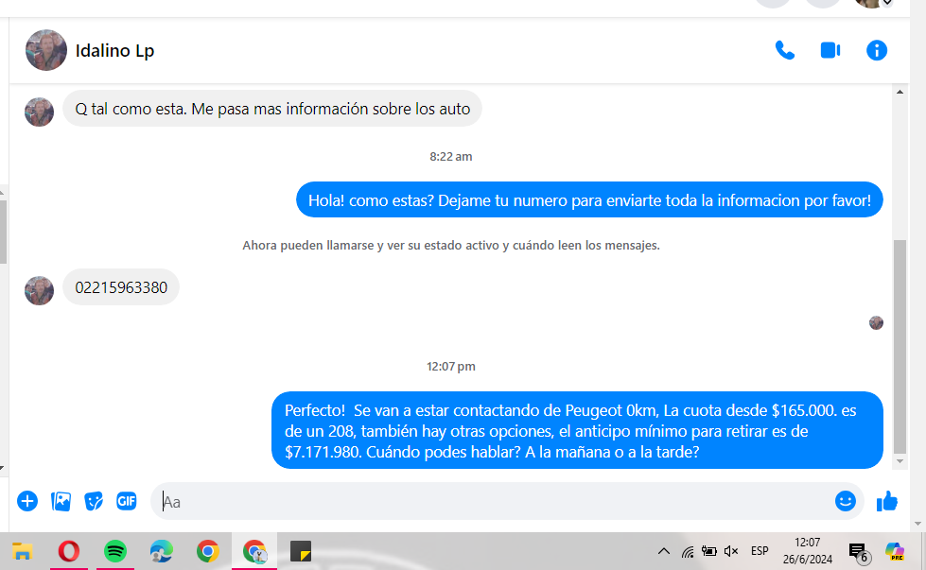
Task: Click the chat vertical scrollbar thumb
Action: [900, 346]
